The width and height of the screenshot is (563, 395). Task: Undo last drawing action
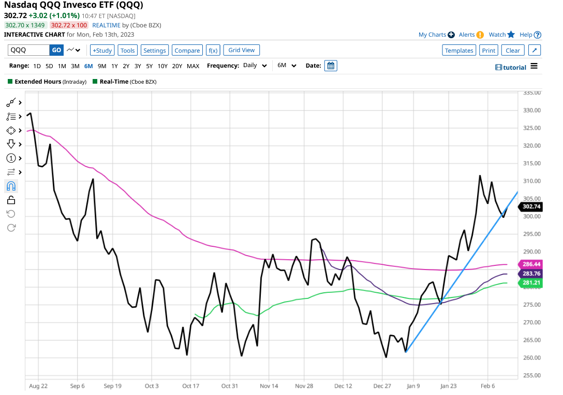[x=11, y=214]
